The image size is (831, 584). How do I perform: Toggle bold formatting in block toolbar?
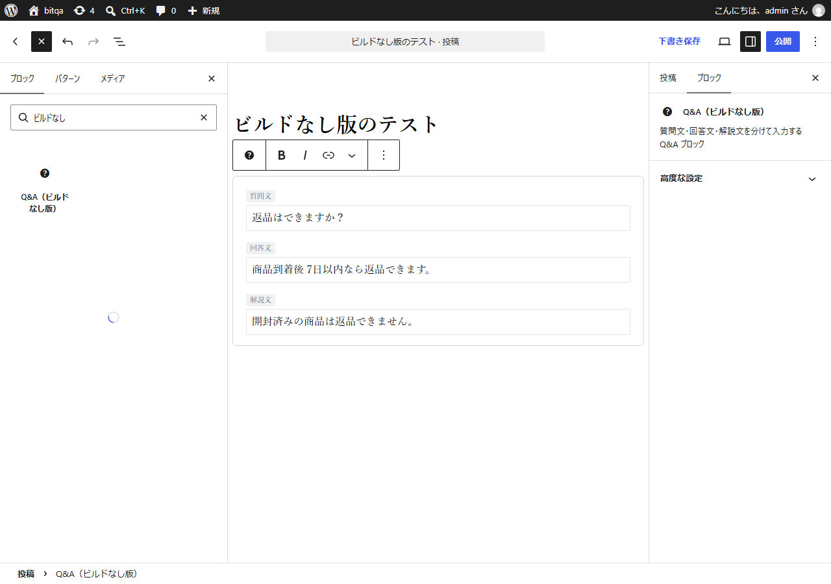(282, 155)
